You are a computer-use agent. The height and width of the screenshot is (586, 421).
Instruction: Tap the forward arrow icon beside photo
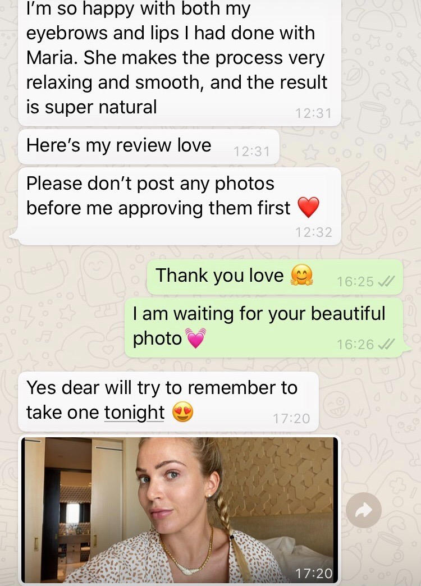(363, 510)
